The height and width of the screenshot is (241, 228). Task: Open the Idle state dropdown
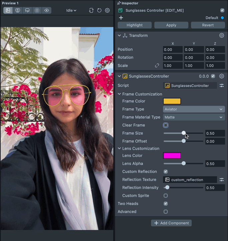(71, 10)
